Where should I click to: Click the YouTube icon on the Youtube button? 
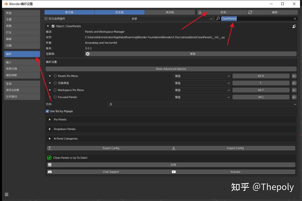pyautogui.click(x=174, y=172)
